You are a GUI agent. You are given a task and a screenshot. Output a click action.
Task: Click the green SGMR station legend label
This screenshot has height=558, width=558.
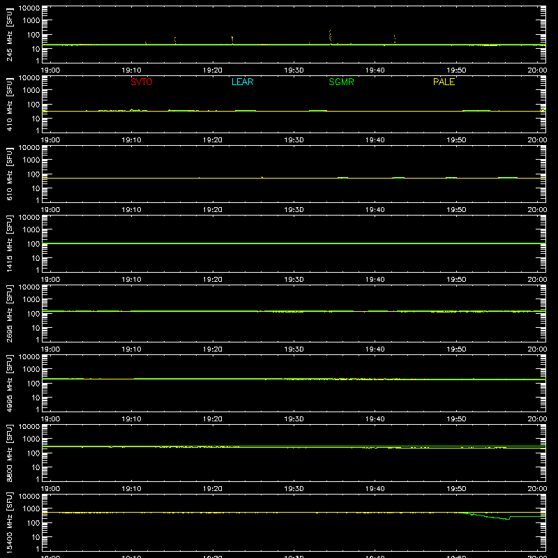click(341, 82)
